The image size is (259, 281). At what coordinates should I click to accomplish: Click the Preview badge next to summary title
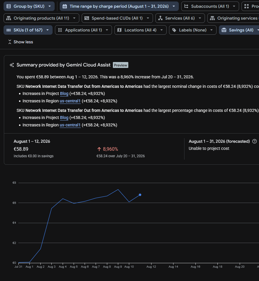click(121, 65)
